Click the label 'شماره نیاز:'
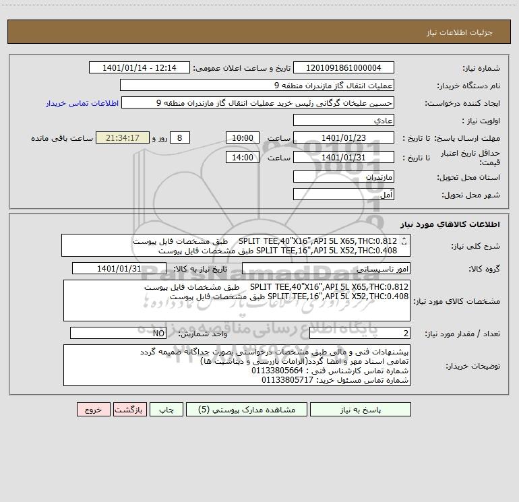The width and height of the screenshot is (519, 502). coord(481,68)
